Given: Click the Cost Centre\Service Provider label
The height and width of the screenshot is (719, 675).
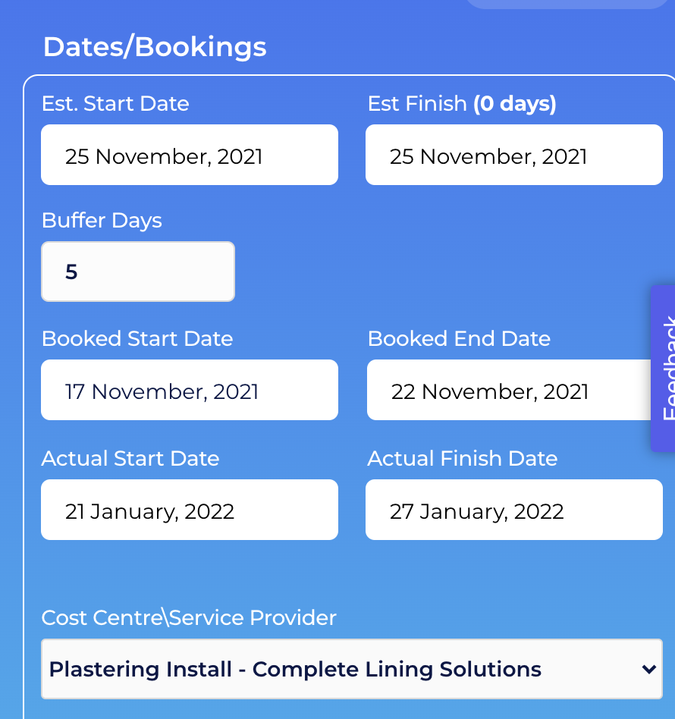Looking at the screenshot, I should [189, 617].
